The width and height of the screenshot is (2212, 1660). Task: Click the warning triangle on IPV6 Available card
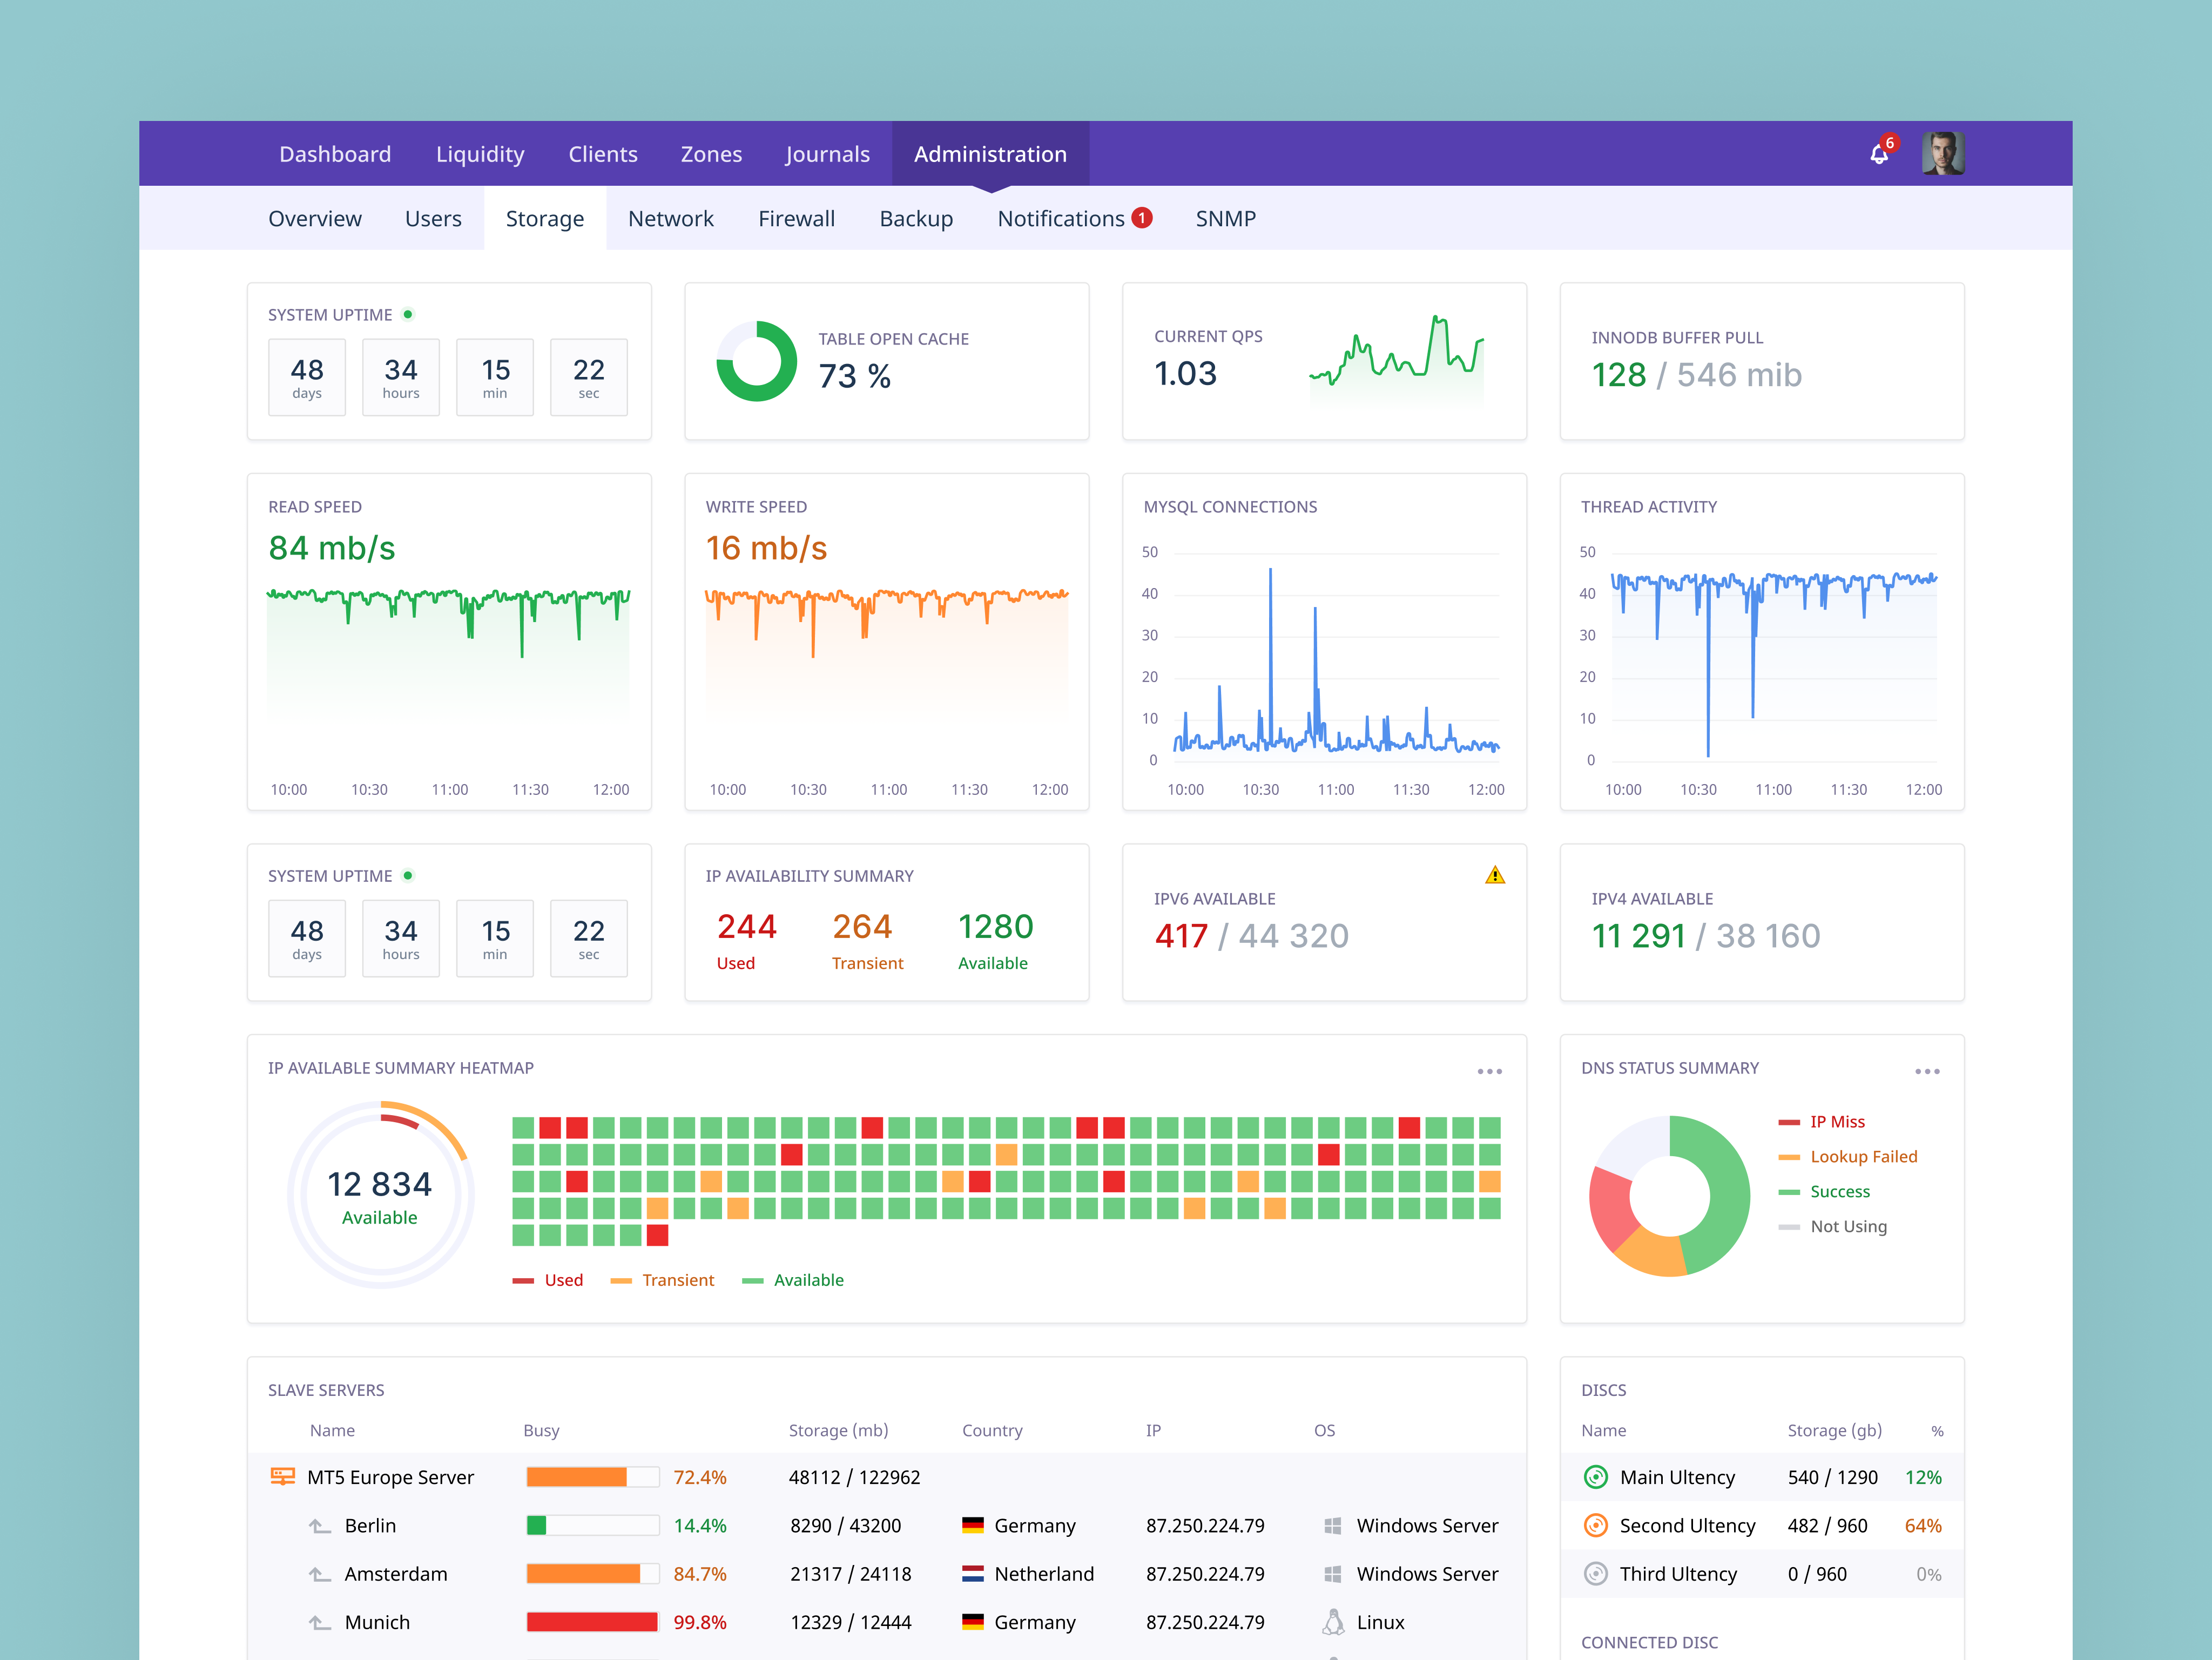pos(1497,875)
